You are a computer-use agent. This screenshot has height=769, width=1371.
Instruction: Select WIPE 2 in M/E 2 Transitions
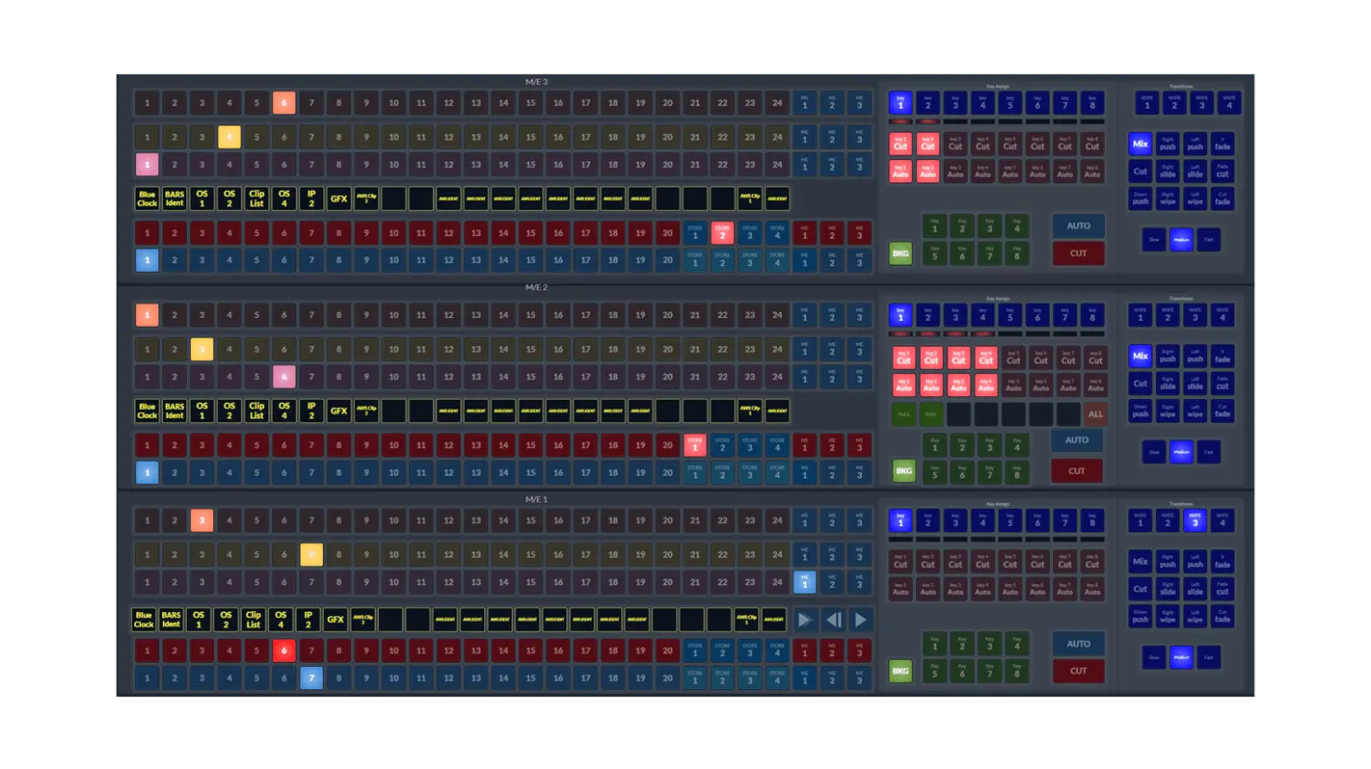coord(1168,315)
